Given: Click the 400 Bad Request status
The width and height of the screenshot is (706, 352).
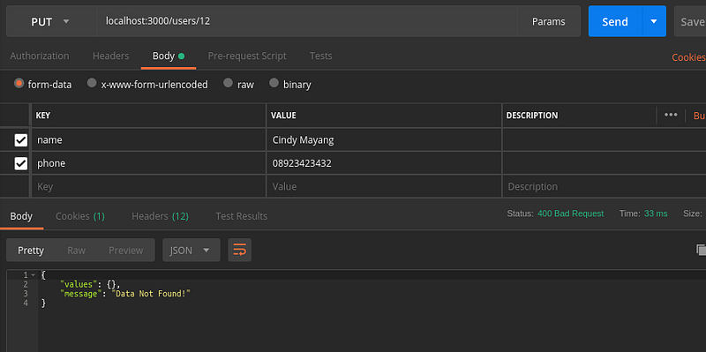Looking at the screenshot, I should click(570, 213).
